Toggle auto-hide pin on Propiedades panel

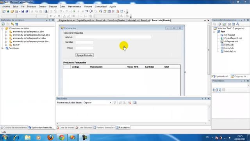click(245, 81)
